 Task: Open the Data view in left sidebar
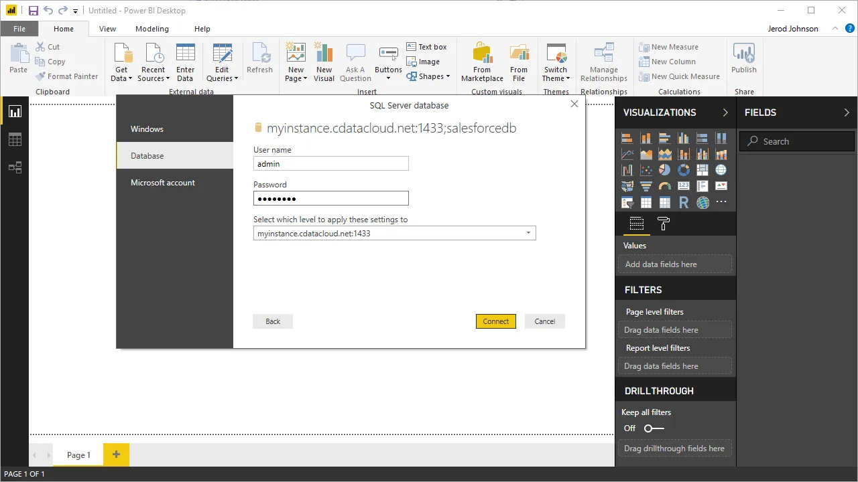pos(15,139)
